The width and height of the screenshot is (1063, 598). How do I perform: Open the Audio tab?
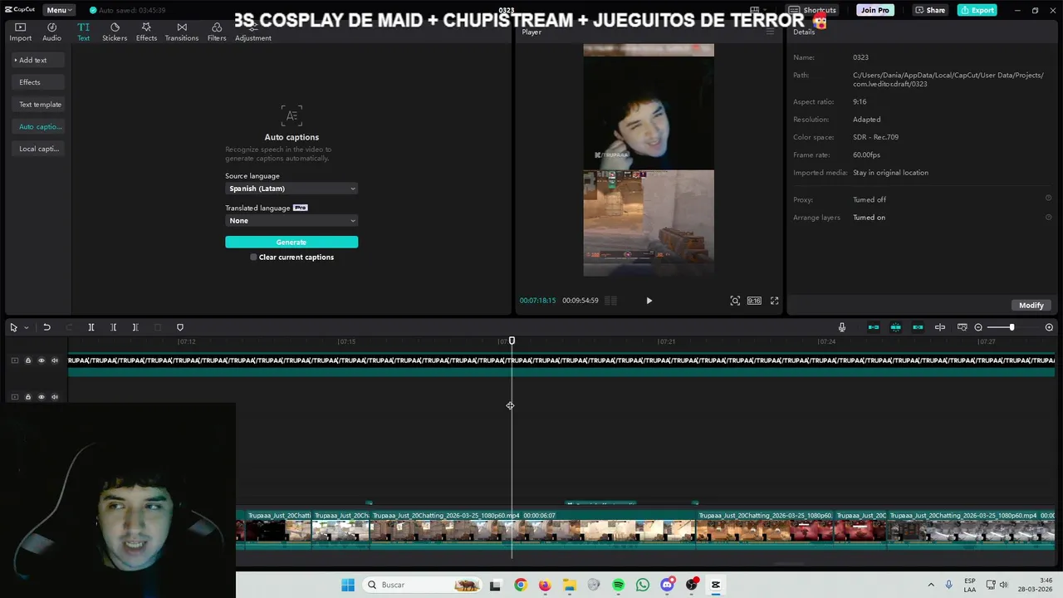[51, 32]
